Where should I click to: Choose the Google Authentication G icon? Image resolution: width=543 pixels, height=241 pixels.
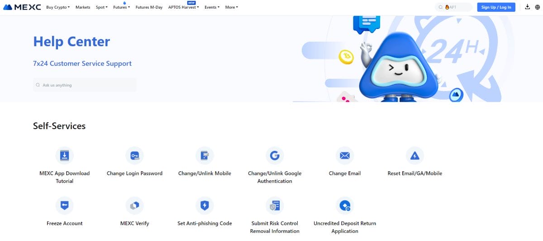click(275, 156)
